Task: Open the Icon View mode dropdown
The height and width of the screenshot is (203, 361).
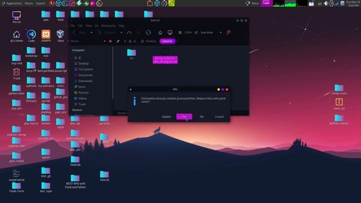Action: (x=211, y=33)
